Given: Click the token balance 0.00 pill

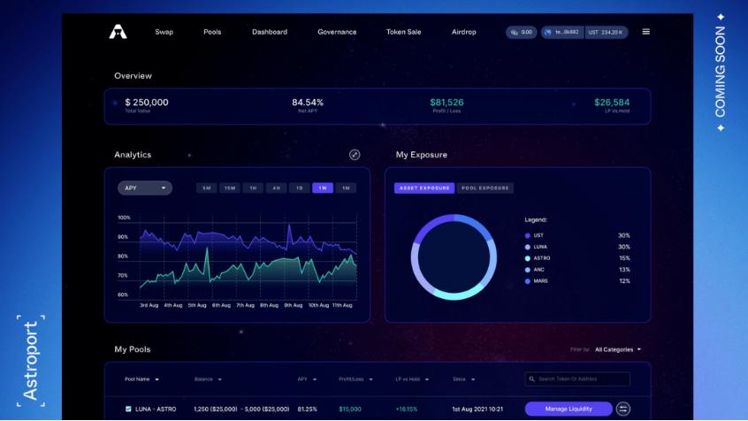Looking at the screenshot, I should pos(522,32).
